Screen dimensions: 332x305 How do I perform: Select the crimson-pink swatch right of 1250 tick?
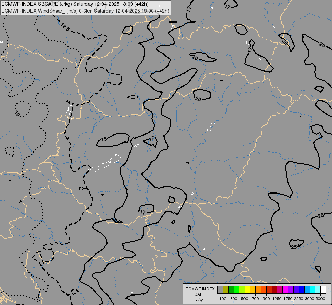tap(280, 290)
